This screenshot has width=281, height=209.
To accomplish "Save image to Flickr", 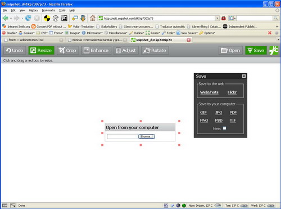I will click(x=232, y=92).
